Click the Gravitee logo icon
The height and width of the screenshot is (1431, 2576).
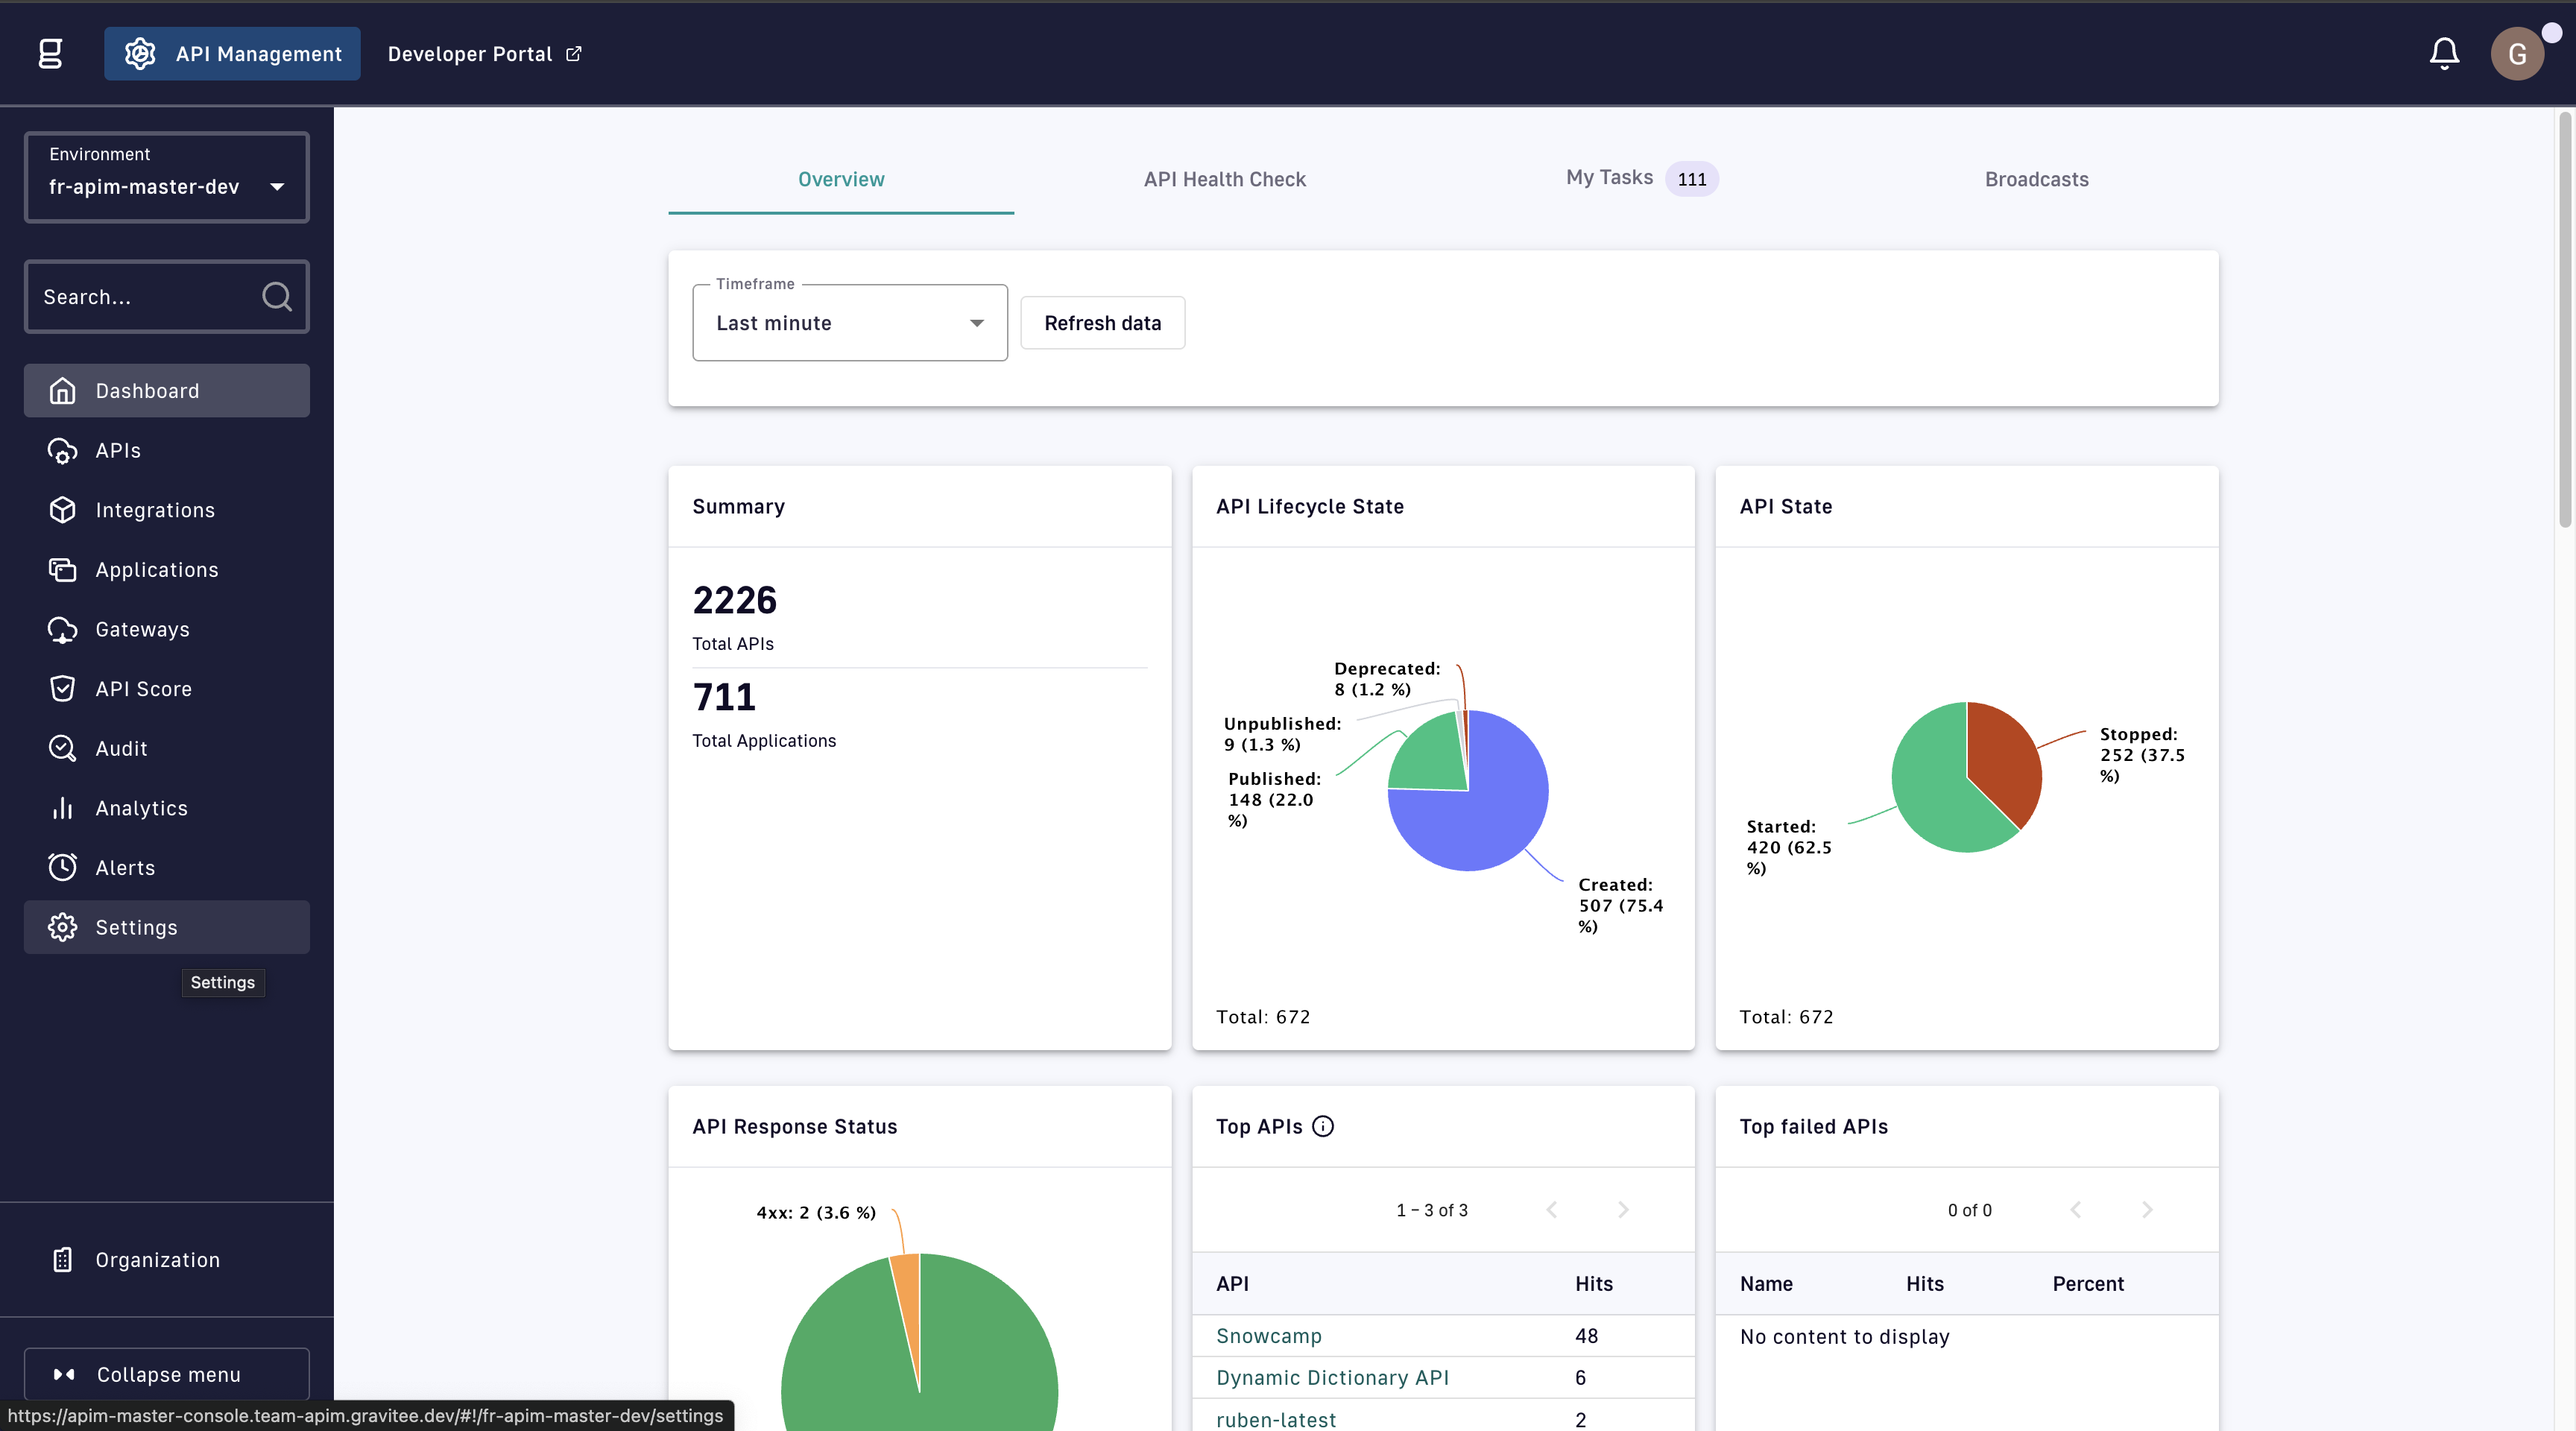coord(50,53)
